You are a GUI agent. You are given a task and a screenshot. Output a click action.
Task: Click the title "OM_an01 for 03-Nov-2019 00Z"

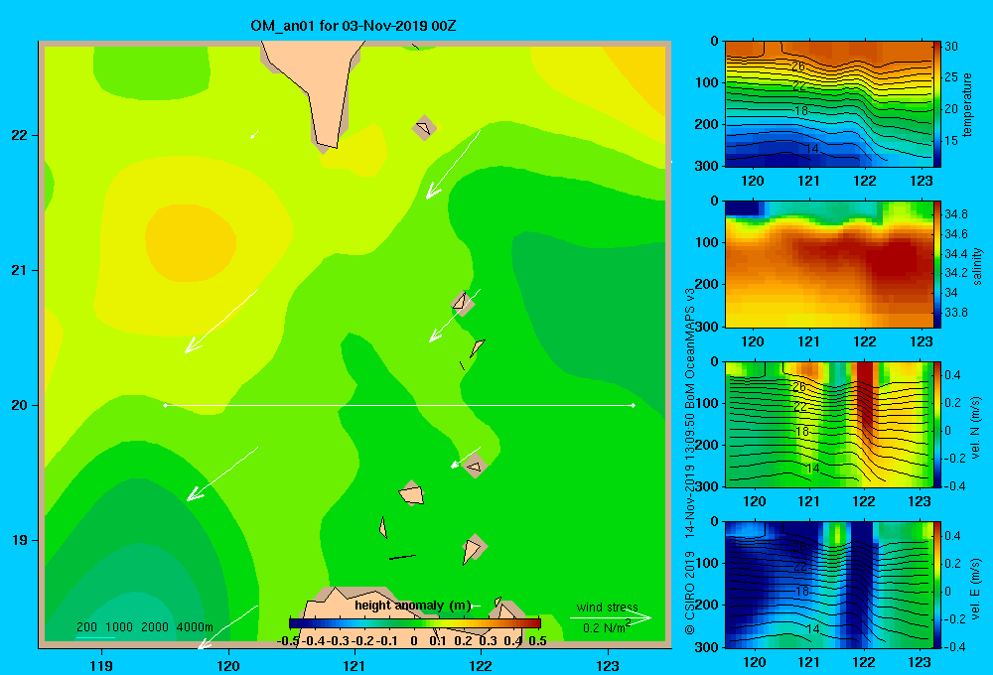(x=354, y=26)
